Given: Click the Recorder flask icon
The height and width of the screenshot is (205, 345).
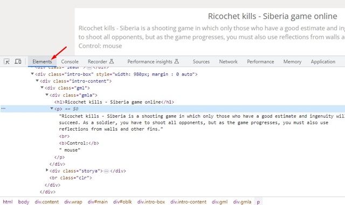Looking at the screenshot, I should coord(112,61).
